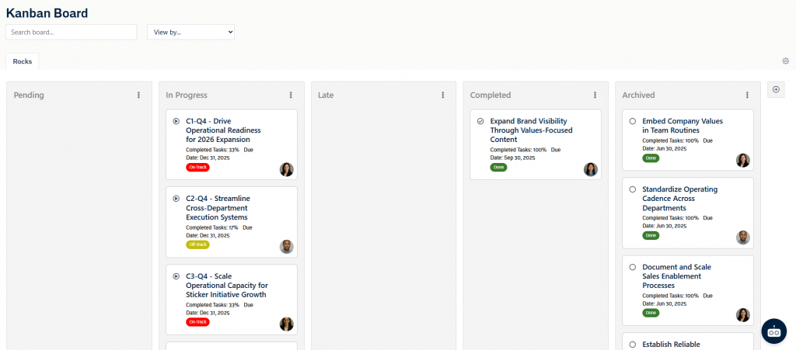Click the play icon on C3-Q4 card
The width and height of the screenshot is (796, 350).
176,276
